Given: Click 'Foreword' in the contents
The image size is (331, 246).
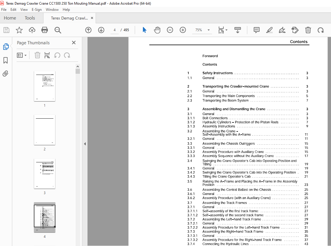Looking at the screenshot, I should pyautogui.click(x=210, y=56).
